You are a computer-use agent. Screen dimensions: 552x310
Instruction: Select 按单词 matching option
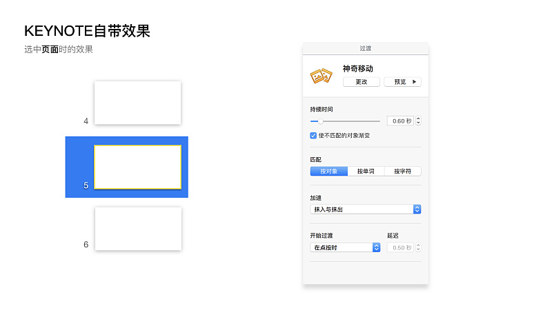click(366, 171)
